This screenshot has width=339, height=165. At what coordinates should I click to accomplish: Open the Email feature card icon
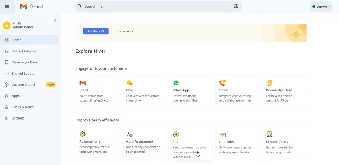coord(83,83)
